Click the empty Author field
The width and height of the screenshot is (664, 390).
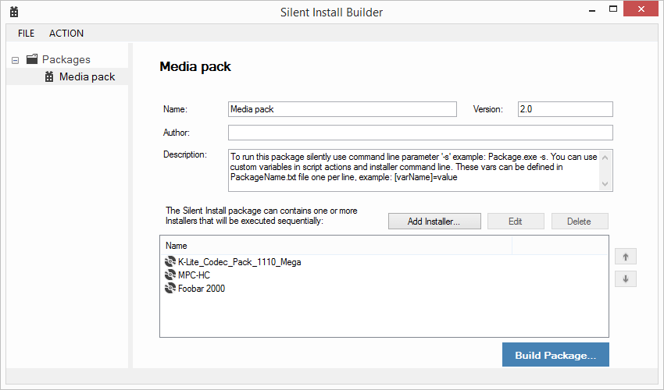[x=419, y=133]
